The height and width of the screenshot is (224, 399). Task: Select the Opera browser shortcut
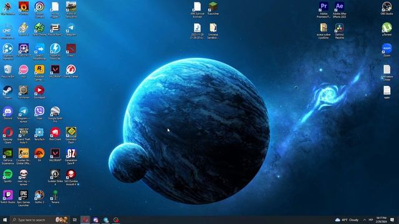point(7,136)
